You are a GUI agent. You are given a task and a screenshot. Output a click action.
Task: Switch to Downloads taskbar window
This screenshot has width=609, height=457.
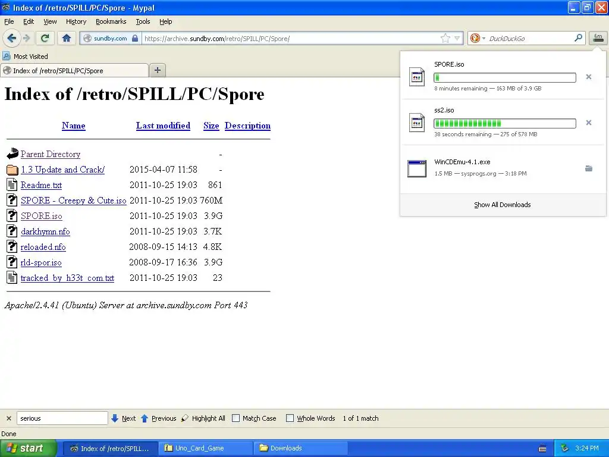tap(300, 448)
